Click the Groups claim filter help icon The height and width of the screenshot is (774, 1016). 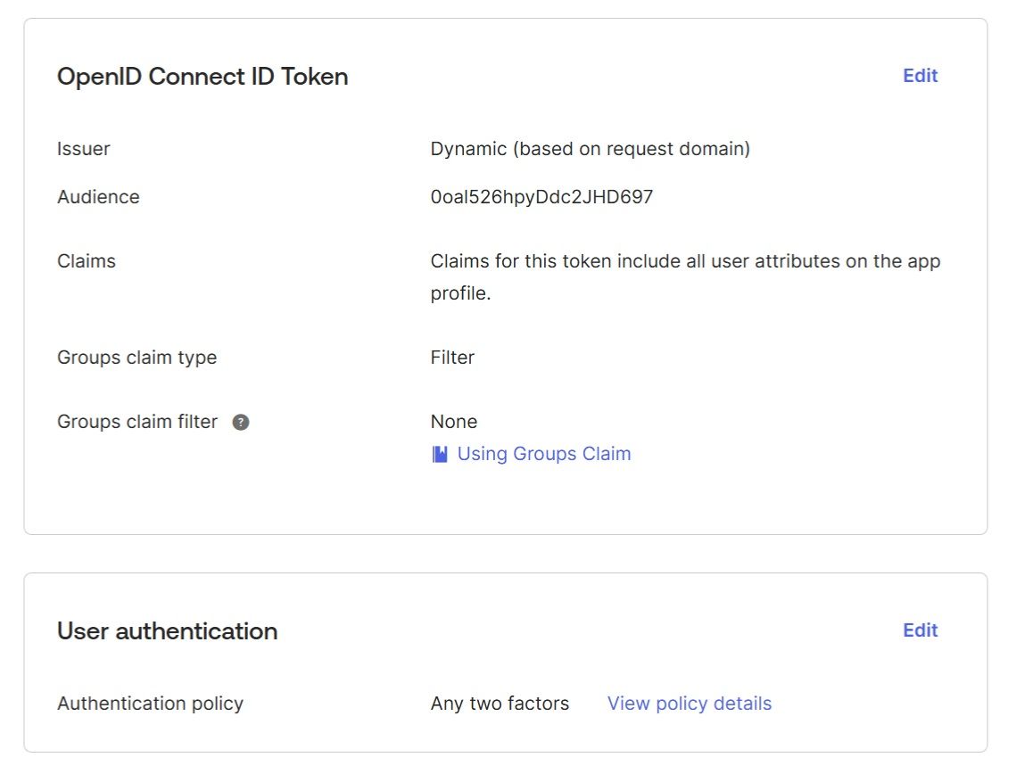(x=241, y=423)
